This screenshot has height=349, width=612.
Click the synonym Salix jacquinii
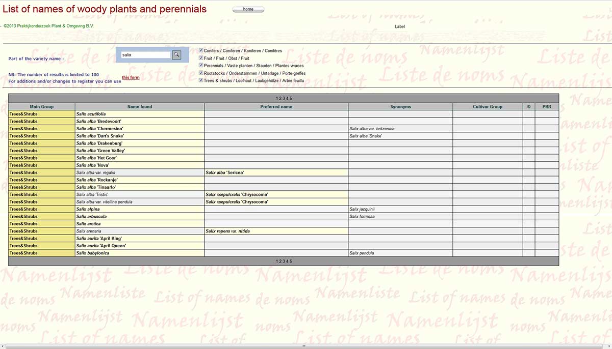tap(362, 209)
